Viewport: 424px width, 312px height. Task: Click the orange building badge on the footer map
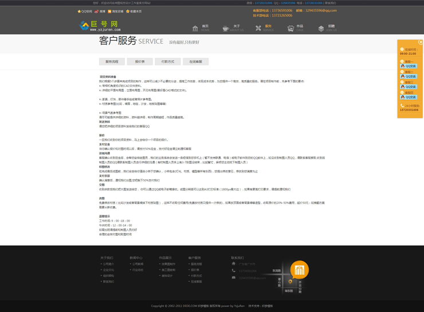(299, 270)
